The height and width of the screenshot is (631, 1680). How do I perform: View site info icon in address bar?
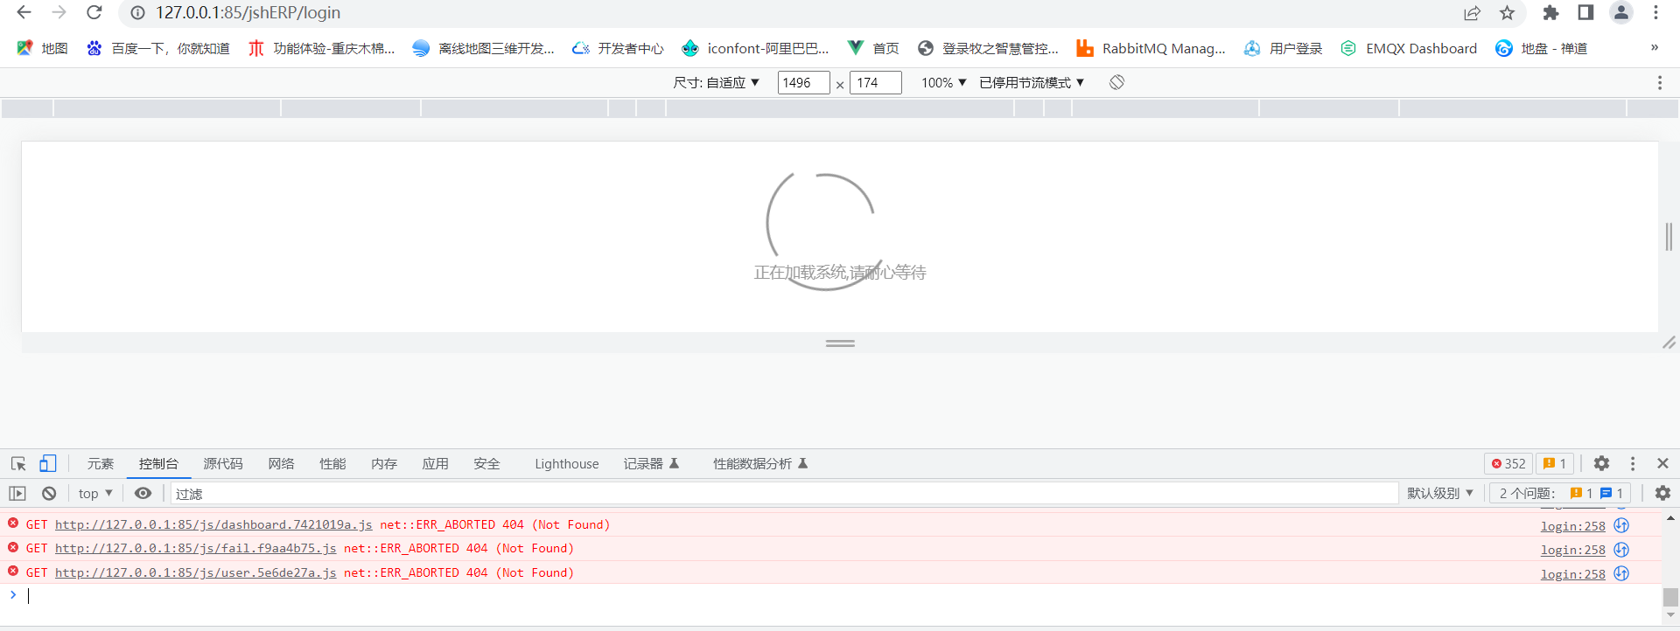(137, 13)
